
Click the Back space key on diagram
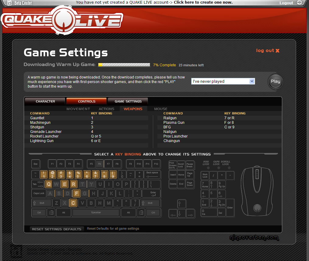(x=152, y=174)
